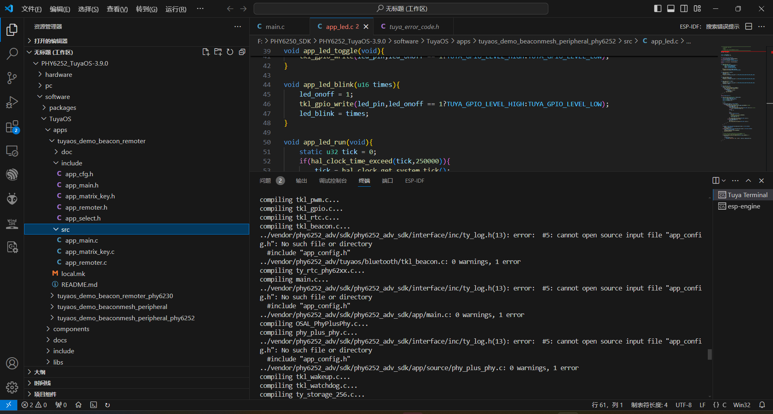Image resolution: width=773 pixels, height=414 pixels.
Task: Go forward with navigation arrow
Action: tap(243, 8)
